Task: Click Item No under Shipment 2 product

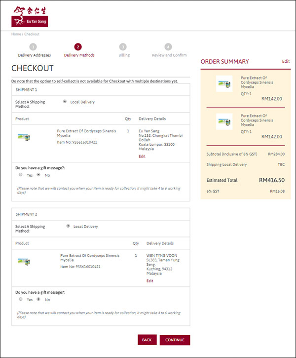Action: (80, 267)
